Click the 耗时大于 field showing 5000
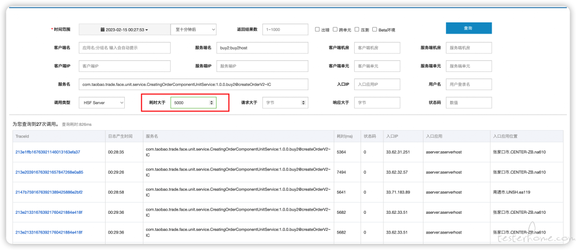 [x=193, y=103]
